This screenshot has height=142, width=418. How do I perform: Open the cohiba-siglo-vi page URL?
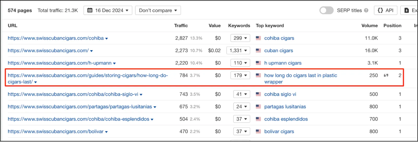click(x=73, y=94)
